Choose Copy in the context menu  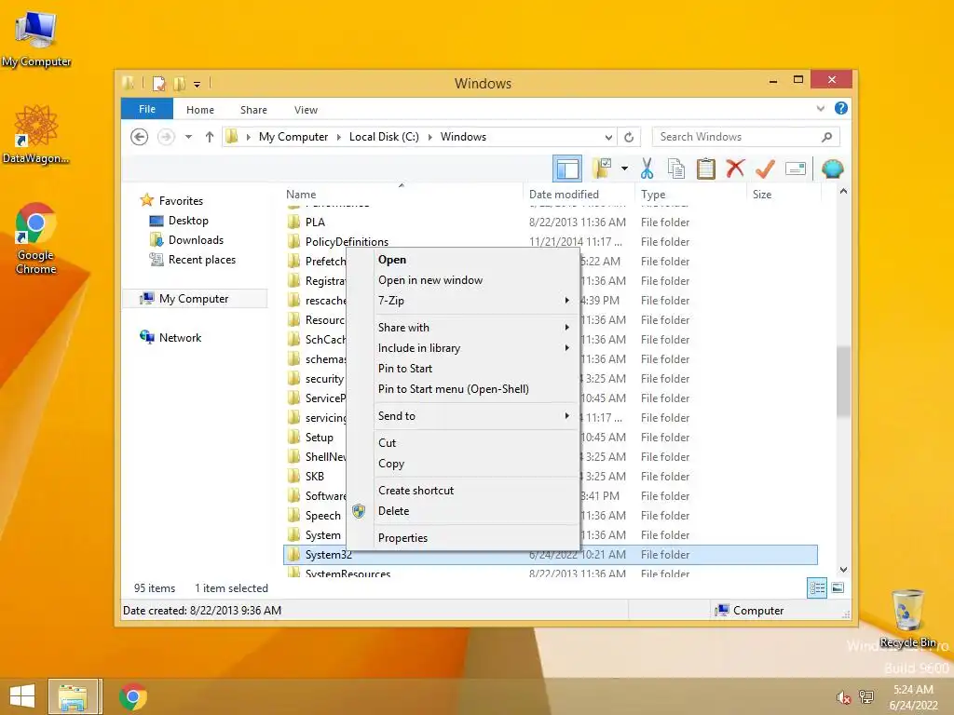[462, 464]
